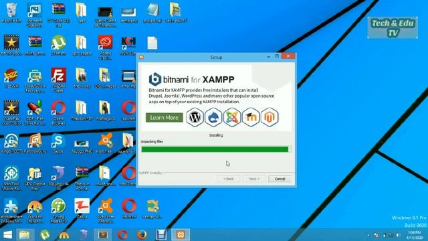Click the Magento icon in Bitnami banner
The height and width of the screenshot is (241, 428).
click(270, 117)
